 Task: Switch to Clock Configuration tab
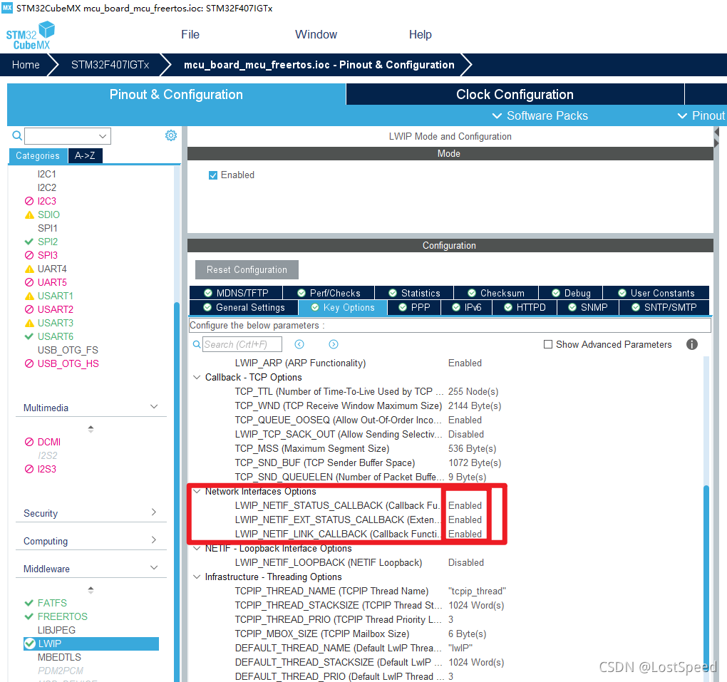pos(515,94)
